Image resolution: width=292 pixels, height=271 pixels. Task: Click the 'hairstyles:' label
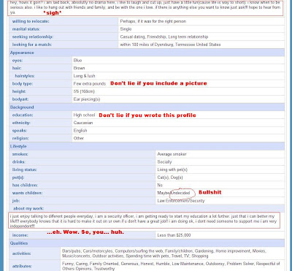tap(25, 76)
